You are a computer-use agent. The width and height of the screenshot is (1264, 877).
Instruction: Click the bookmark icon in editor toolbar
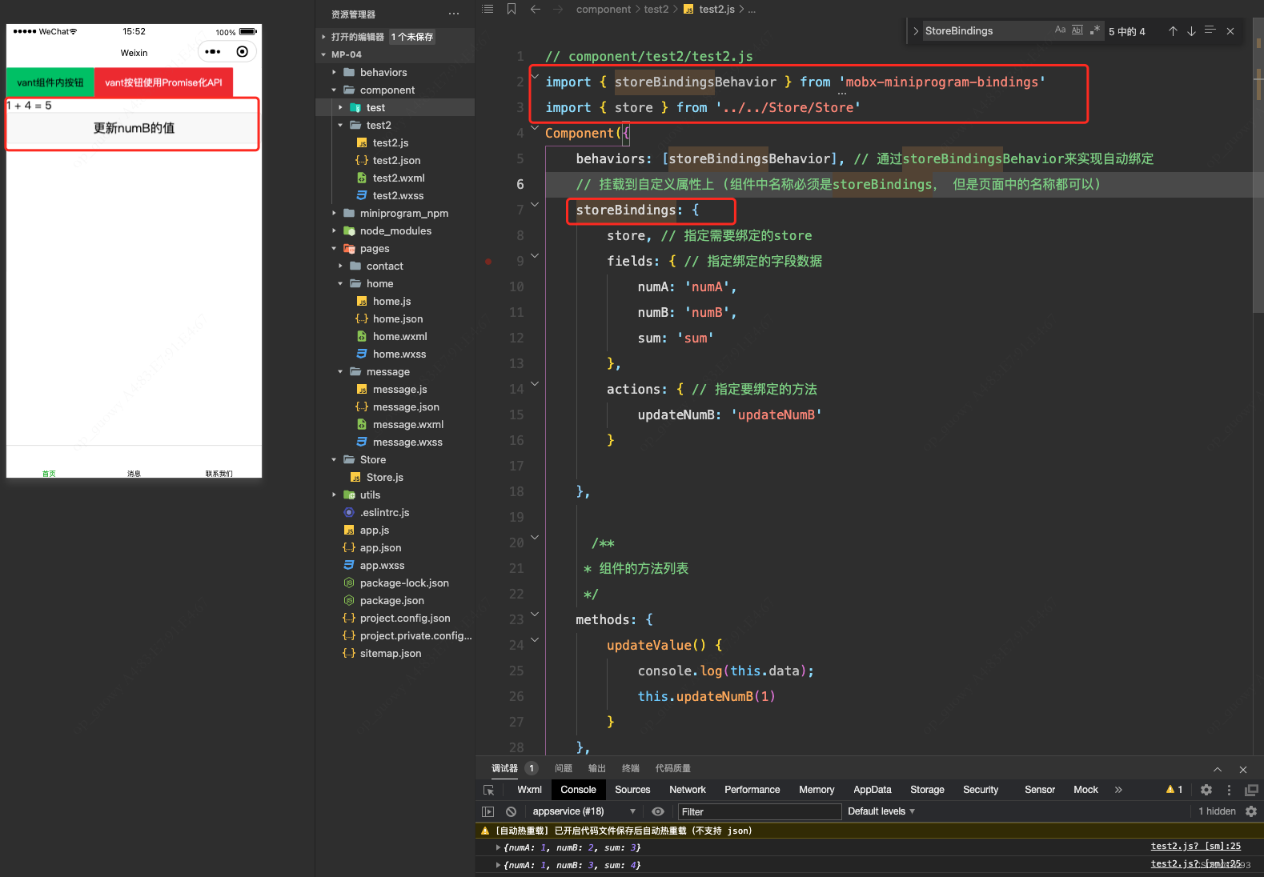click(512, 9)
